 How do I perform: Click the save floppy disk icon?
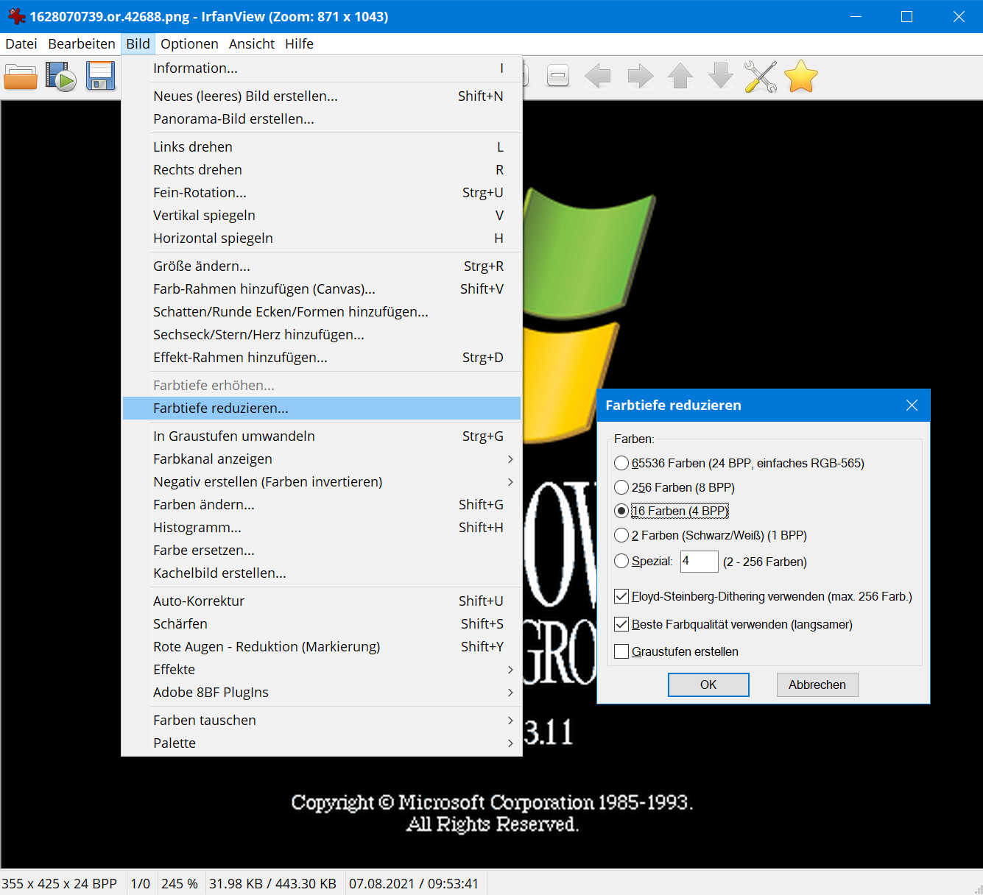[100, 77]
